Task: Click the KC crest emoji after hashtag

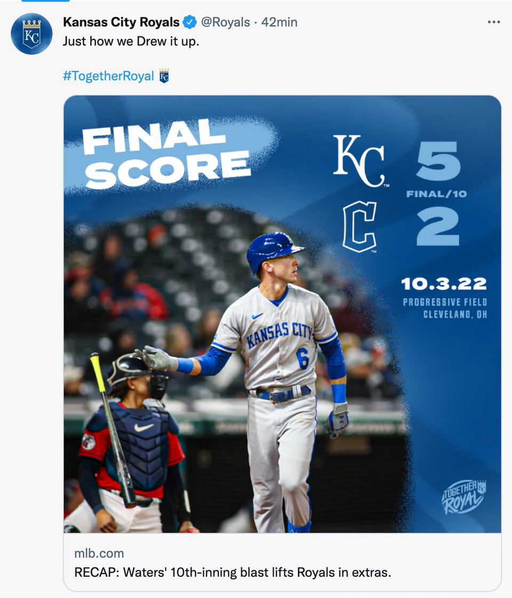Action: pos(164,76)
